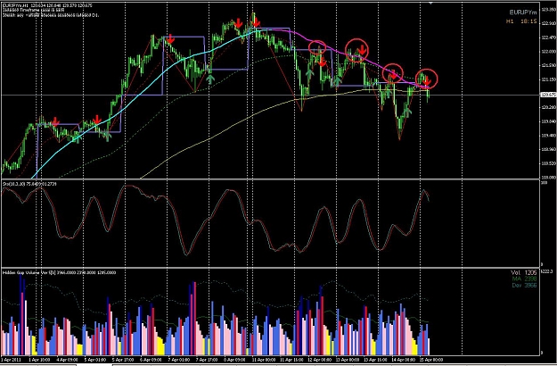The height and width of the screenshot is (366, 557).
Task: Click the H1 timeframe label in corner
Action: click(x=510, y=21)
